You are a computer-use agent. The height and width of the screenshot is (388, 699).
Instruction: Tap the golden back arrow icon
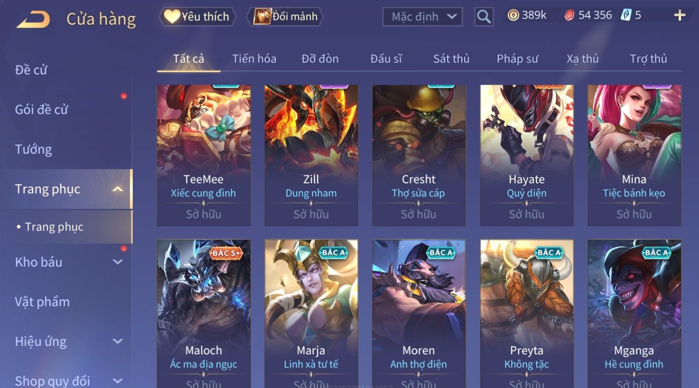pyautogui.click(x=33, y=20)
